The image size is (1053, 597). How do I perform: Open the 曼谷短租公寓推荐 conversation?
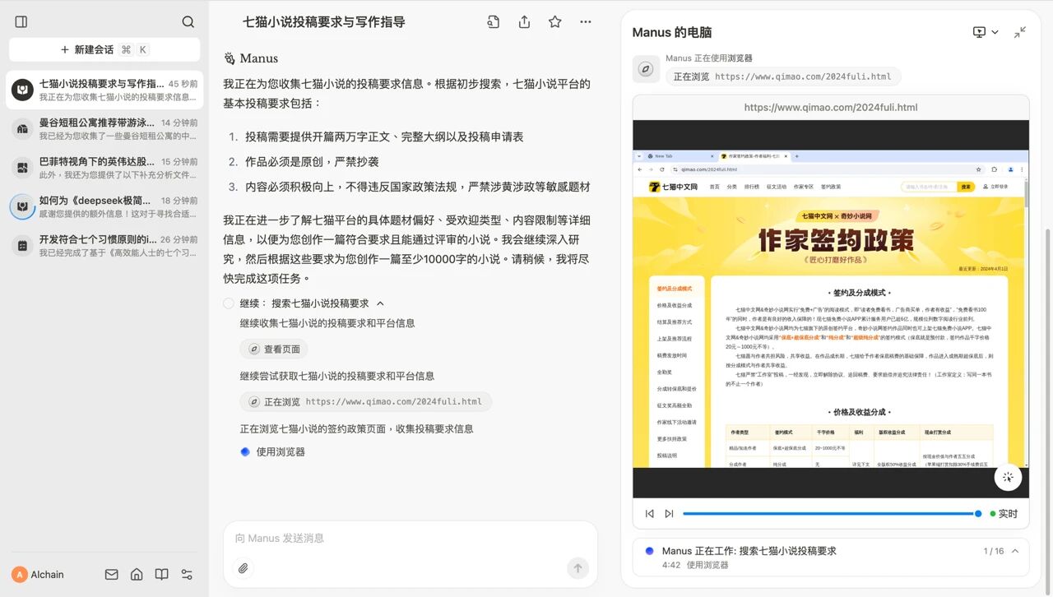(x=104, y=129)
